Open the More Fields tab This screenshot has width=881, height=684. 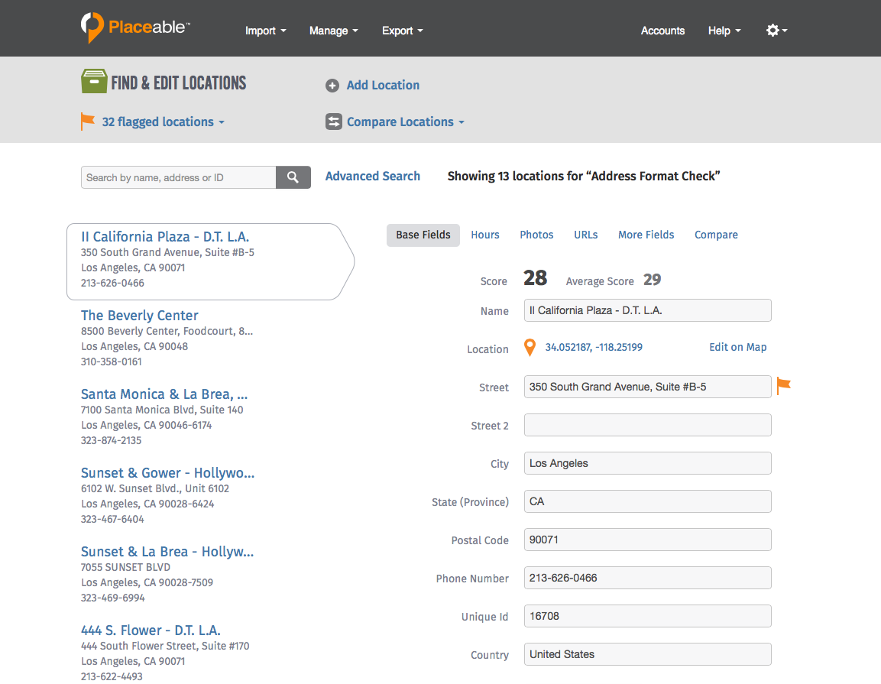(646, 235)
